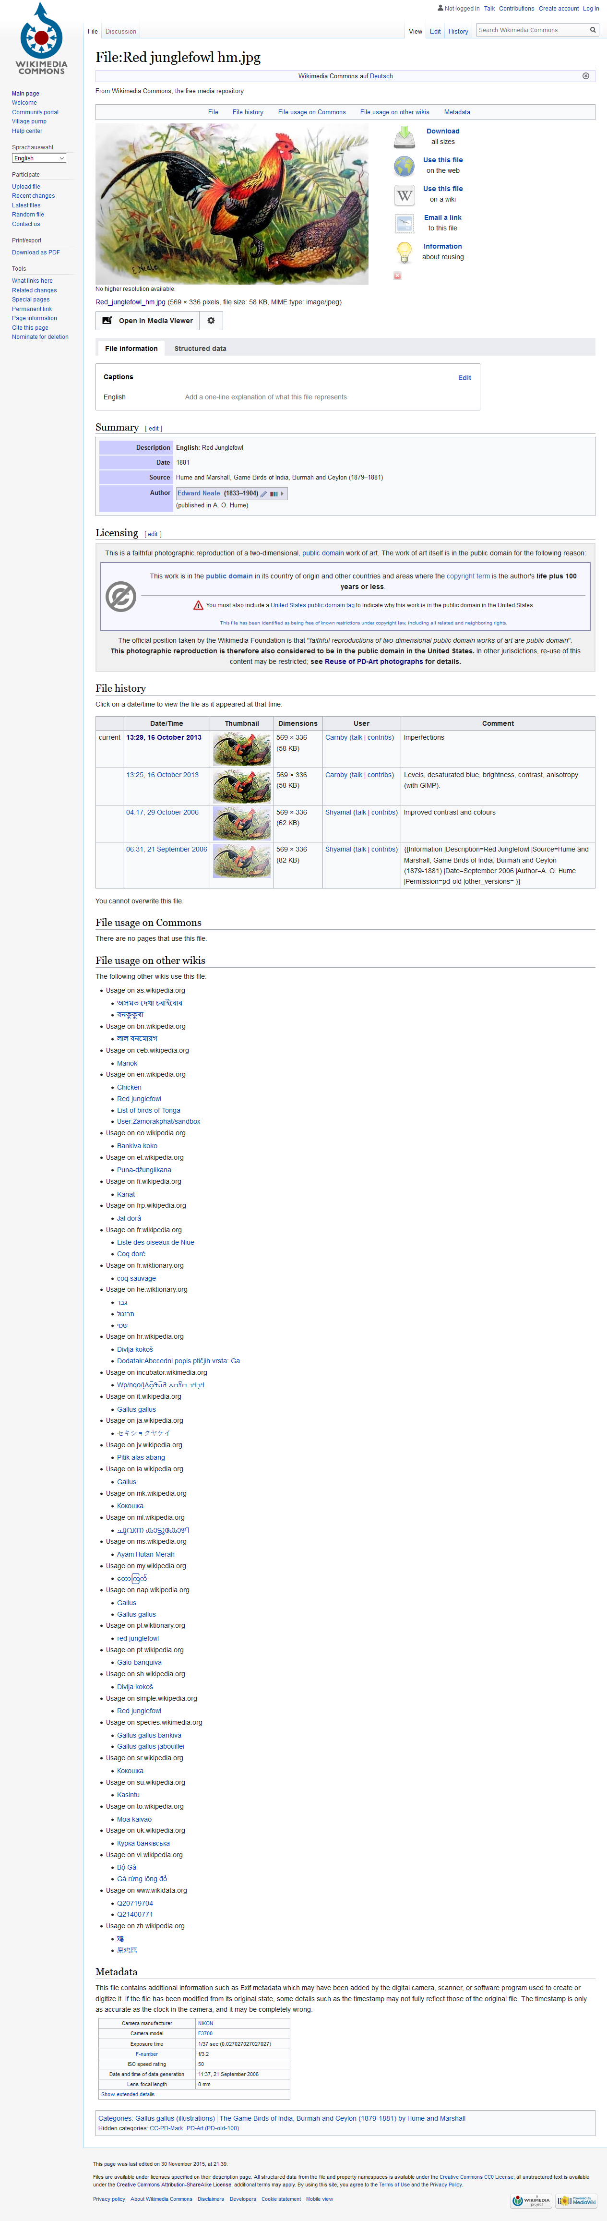Click the Email a link envelope icon
The image size is (607, 2221).
[405, 223]
